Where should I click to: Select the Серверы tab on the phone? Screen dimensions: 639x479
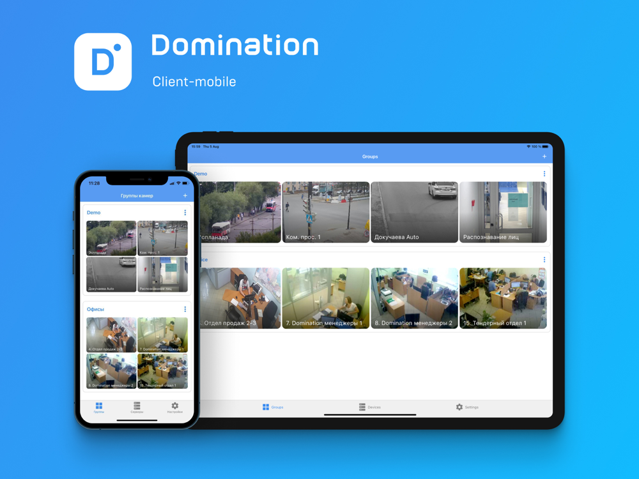pyautogui.click(x=137, y=407)
